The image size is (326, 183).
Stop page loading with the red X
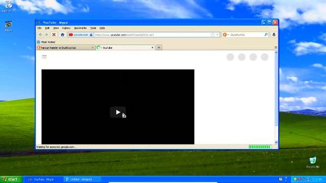coord(54,35)
